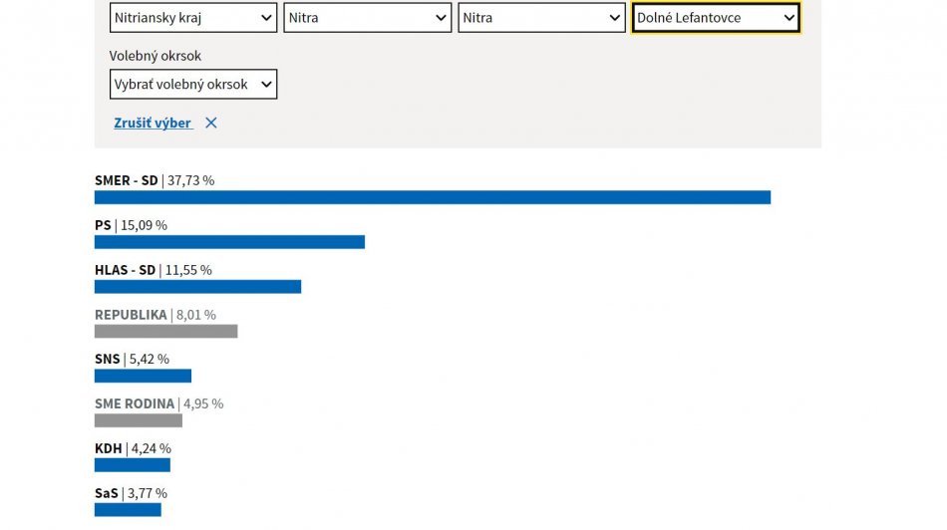947x530 pixels.
Task: Select the PS blue result bar
Action: [x=229, y=242]
